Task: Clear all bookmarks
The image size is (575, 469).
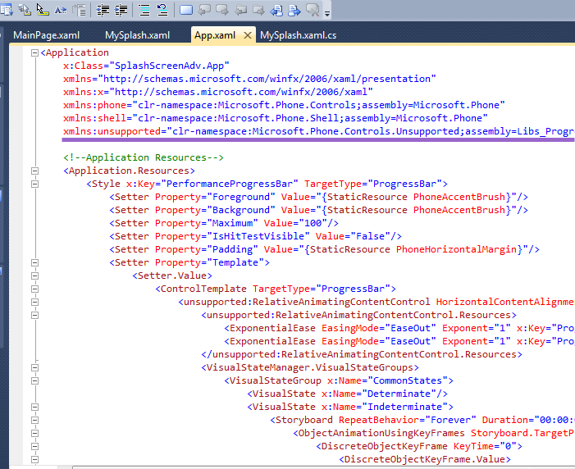Action: click(313, 10)
